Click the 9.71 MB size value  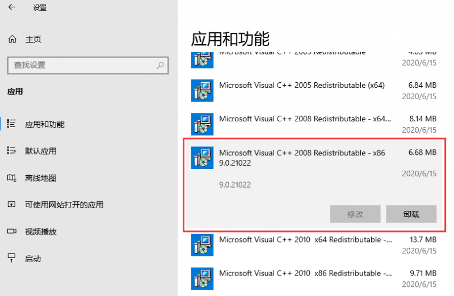[423, 273]
